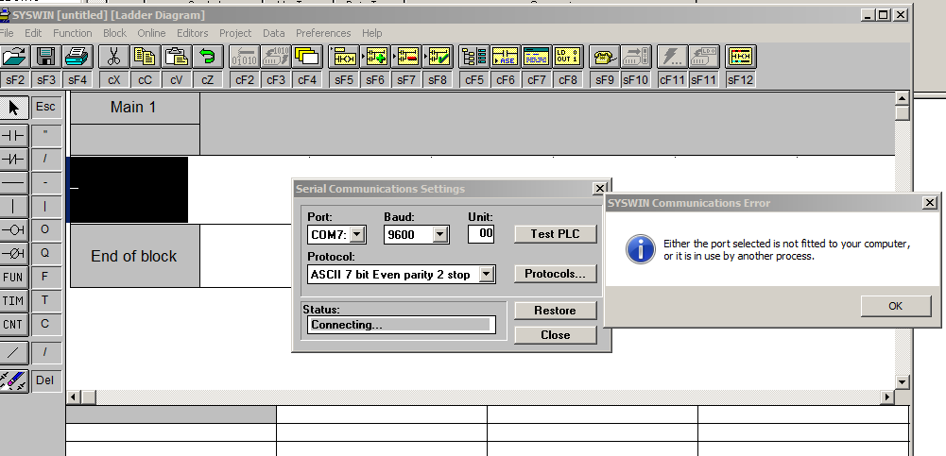Select the CNT counter tool
The height and width of the screenshot is (456, 946).
pyautogui.click(x=14, y=325)
